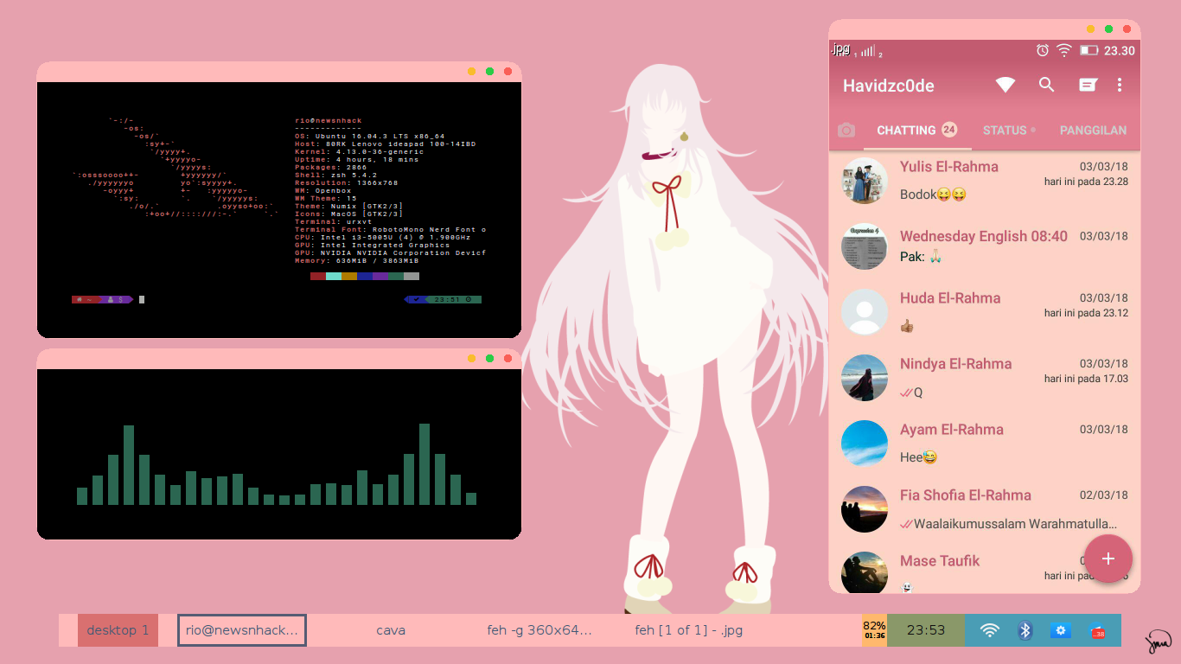Screen dimensions: 1181x664
Task: Click the unread count badge 24 on CHATTING
Action: tap(949, 130)
